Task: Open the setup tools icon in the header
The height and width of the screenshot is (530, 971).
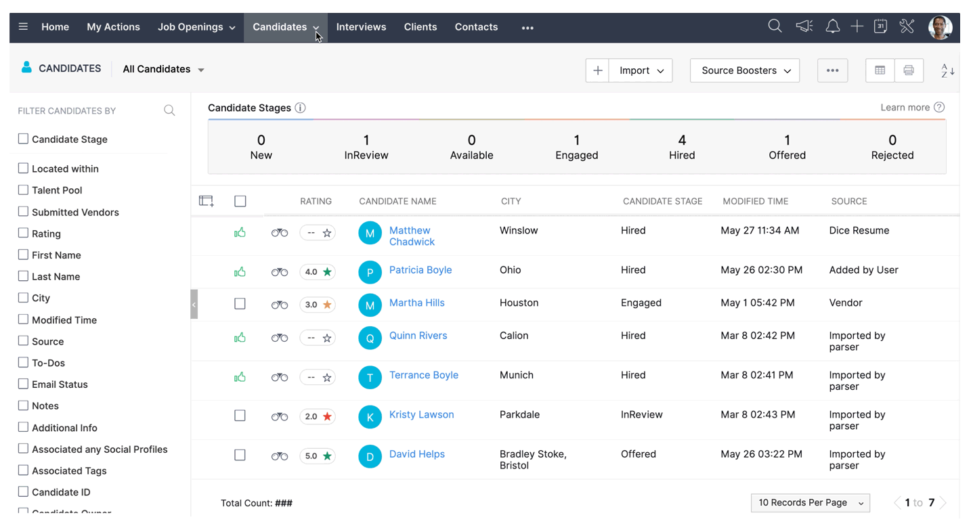Action: tap(907, 26)
